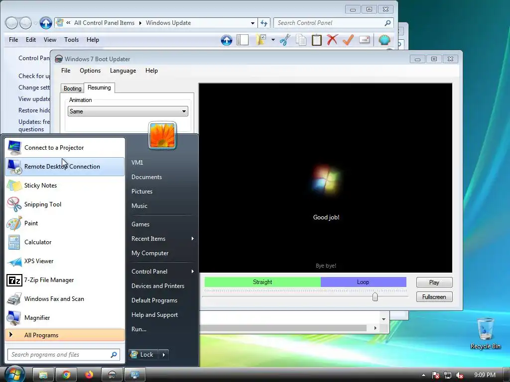510x382 pixels.
Task: Expand the folder options dropdown arrow
Action: (273, 40)
